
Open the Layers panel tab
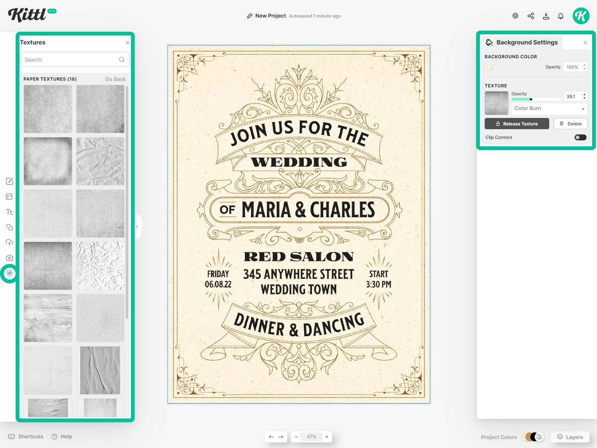click(x=570, y=437)
